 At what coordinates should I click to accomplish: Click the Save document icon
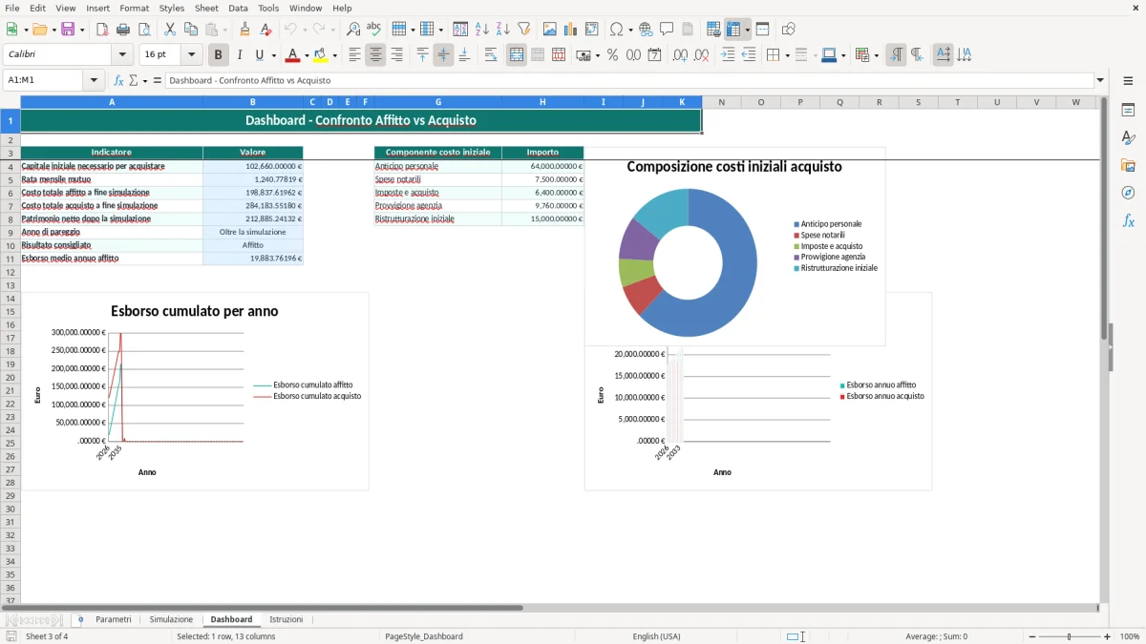point(68,30)
